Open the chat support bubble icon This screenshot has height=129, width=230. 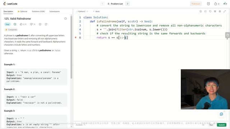coord(221,114)
